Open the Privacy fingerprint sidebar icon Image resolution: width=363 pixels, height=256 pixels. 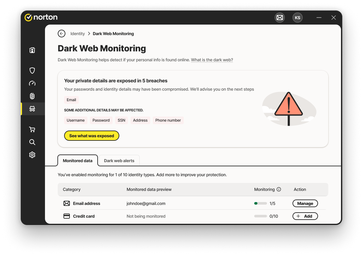(x=32, y=96)
